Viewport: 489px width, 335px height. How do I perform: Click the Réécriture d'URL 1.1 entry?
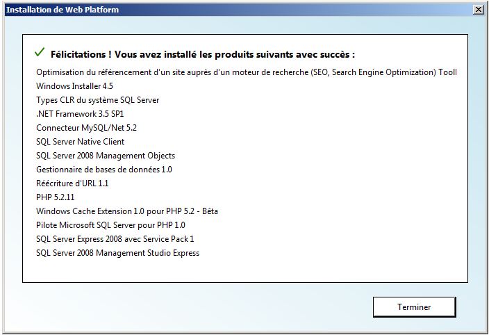(x=72, y=183)
